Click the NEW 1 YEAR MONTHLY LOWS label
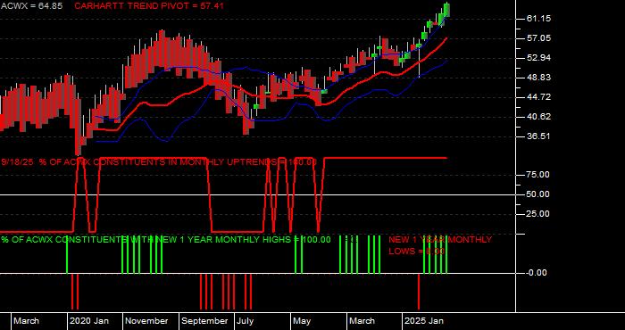The image size is (625, 330). pos(440,245)
